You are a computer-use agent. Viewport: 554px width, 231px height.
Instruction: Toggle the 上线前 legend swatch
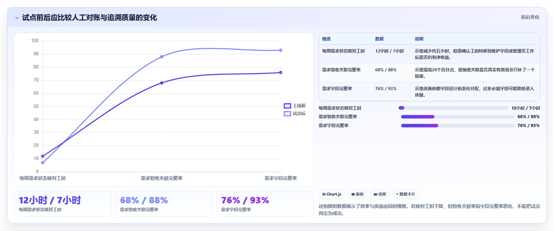coord(287,106)
